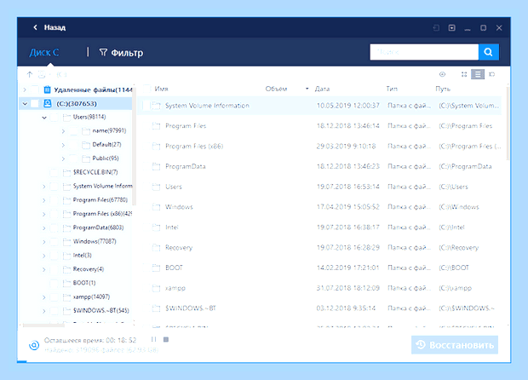Select the ProgramData row in file list
Image resolution: width=528 pixels, height=380 pixels.
(320, 166)
